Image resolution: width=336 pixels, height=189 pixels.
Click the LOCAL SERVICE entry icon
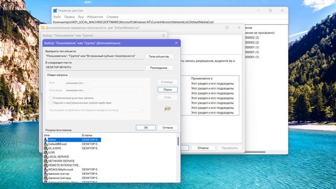[x=46, y=156]
